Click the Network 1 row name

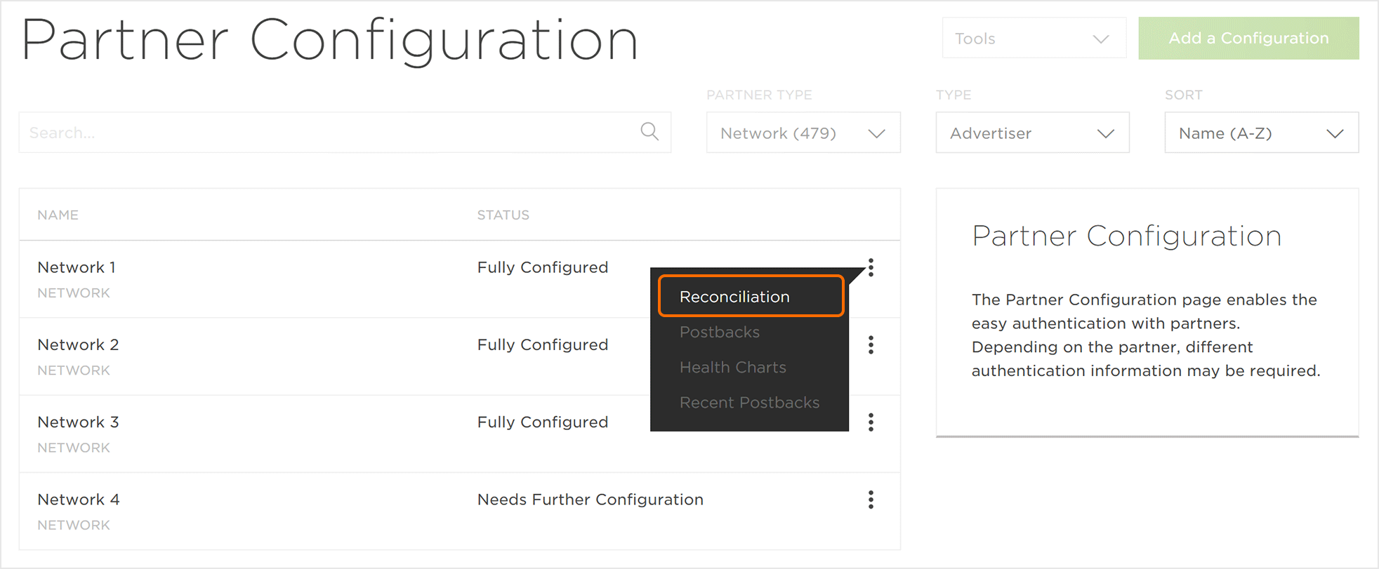[77, 267]
